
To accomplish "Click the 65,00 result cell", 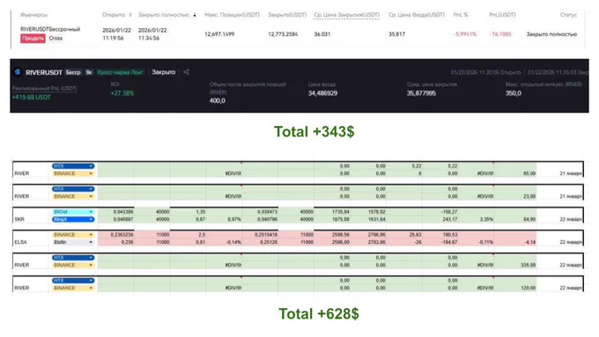I will pos(529,173).
